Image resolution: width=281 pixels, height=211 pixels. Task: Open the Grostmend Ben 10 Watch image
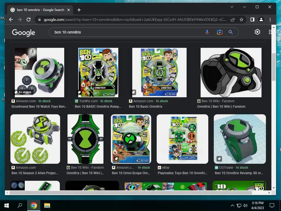40,73
